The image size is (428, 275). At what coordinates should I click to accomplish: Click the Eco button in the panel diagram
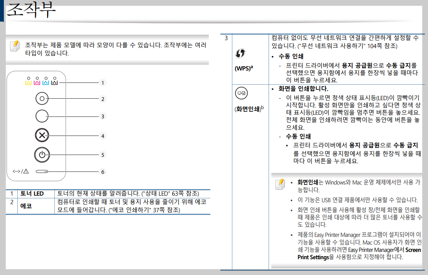[x=42, y=99]
